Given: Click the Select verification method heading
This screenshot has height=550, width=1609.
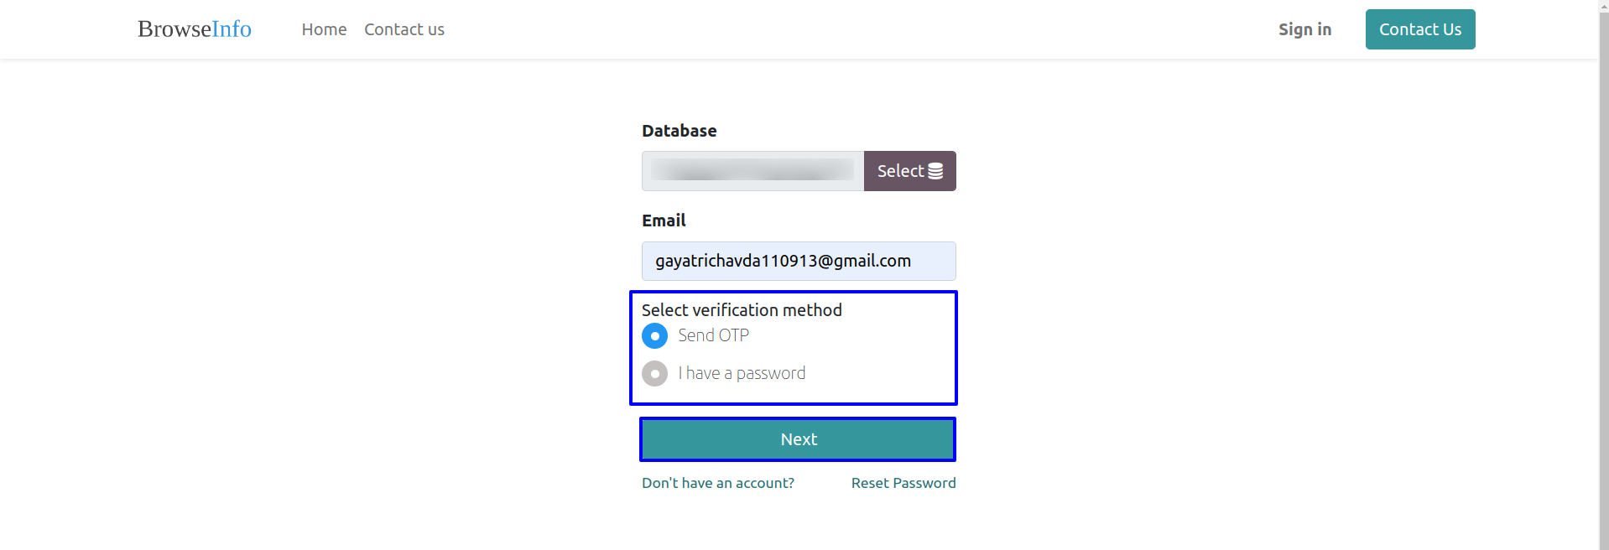Looking at the screenshot, I should 742,310.
